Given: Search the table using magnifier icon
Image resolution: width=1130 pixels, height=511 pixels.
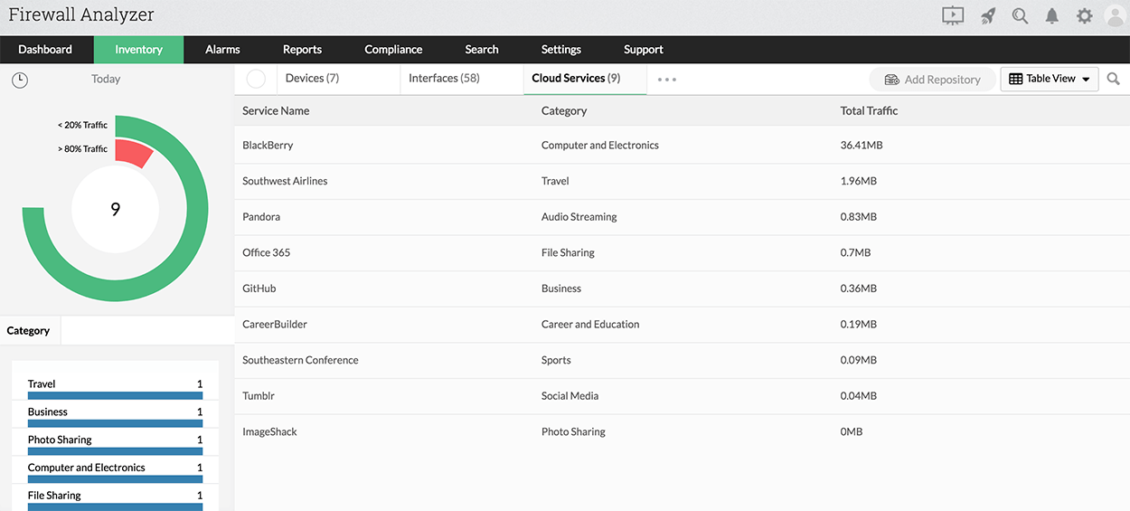Looking at the screenshot, I should 1114,80.
